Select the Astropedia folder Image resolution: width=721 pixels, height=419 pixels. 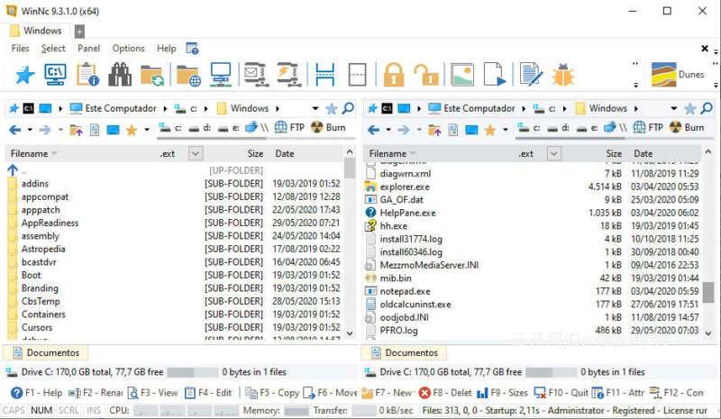[43, 249]
